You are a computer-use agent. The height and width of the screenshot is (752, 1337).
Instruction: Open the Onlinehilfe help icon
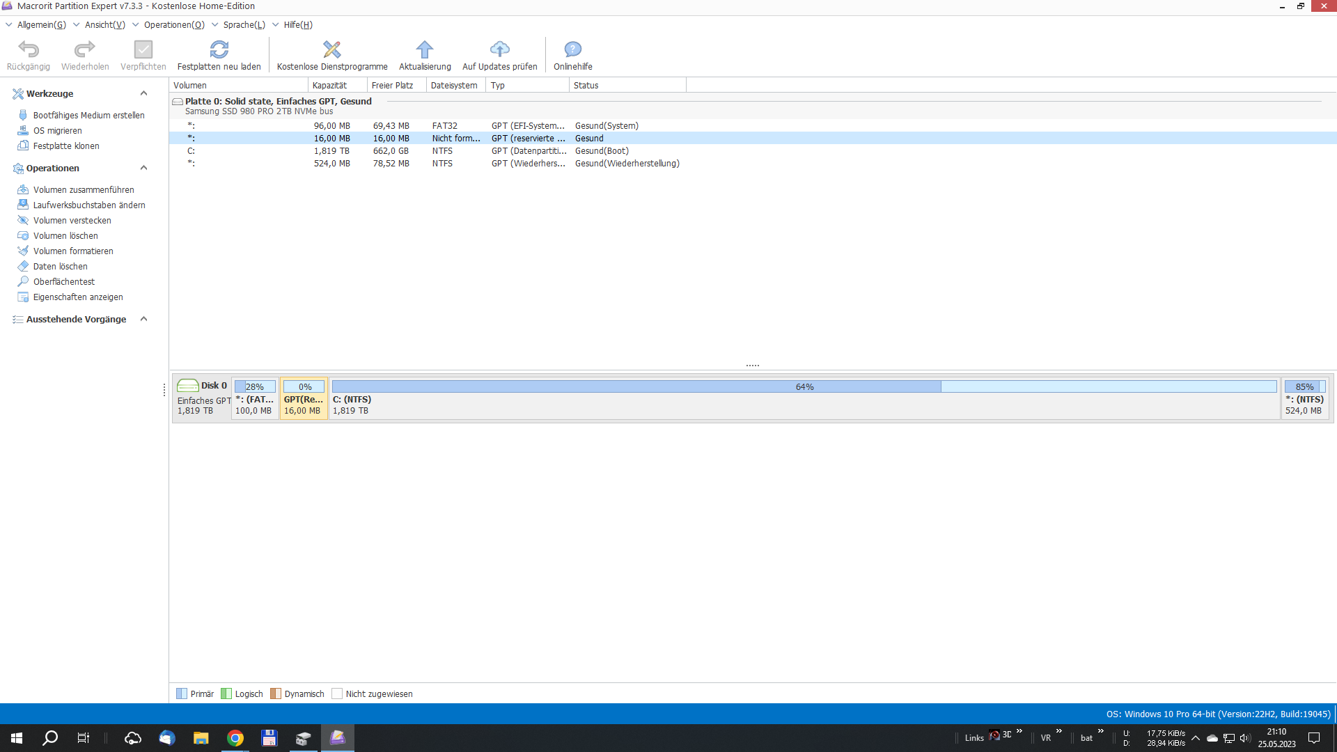click(572, 49)
